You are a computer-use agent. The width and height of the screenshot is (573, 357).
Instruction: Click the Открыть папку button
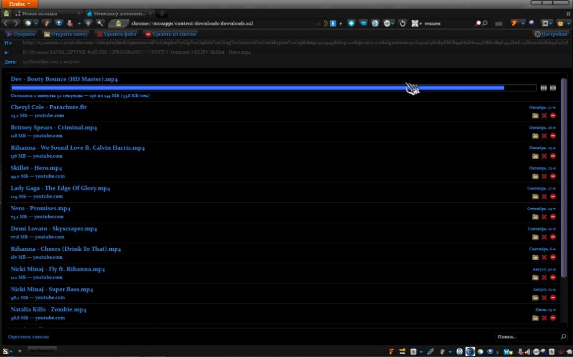coord(66,34)
